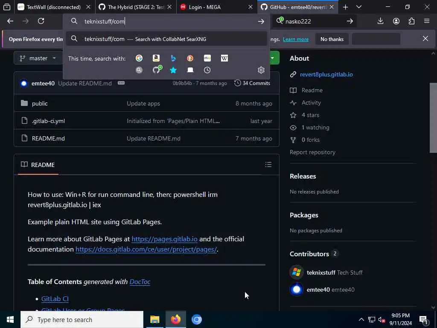
Task: Switch to Login - MEGA tab
Action: [205, 7]
